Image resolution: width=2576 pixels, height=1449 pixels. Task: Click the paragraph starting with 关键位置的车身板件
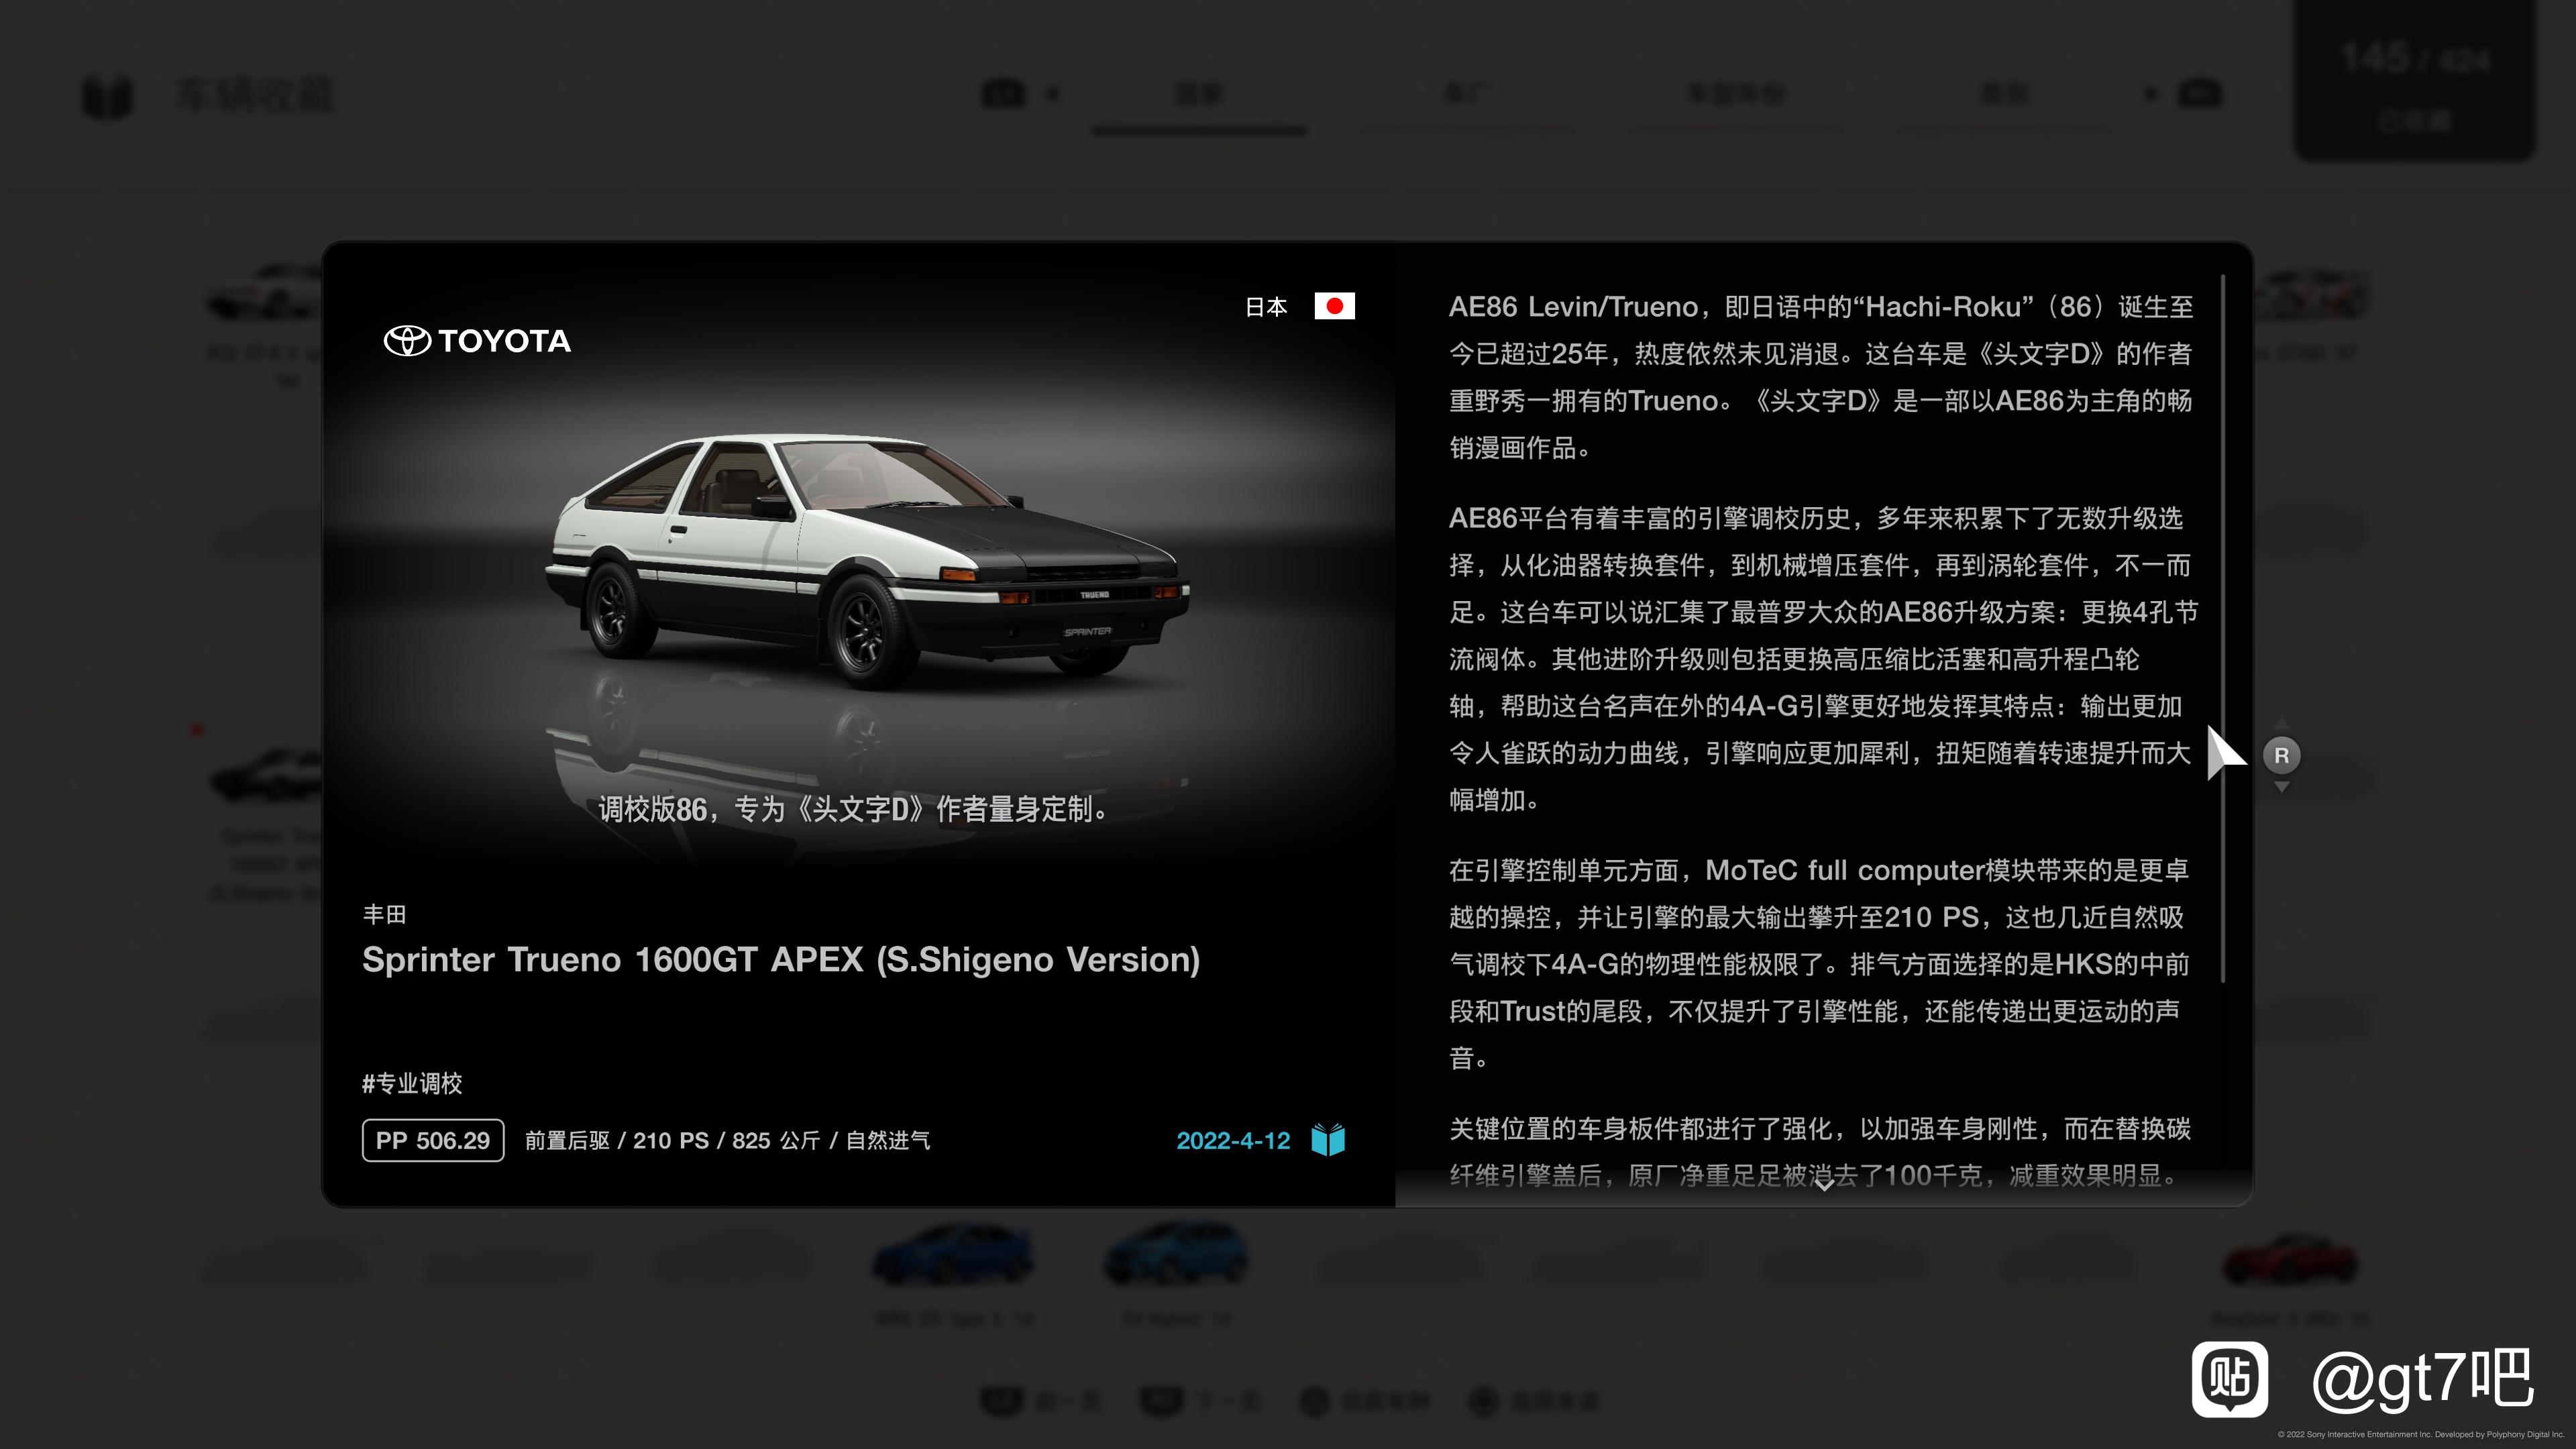[1820, 1152]
